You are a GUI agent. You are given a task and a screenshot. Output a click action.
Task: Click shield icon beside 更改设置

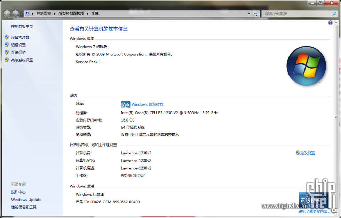pyautogui.click(x=298, y=153)
